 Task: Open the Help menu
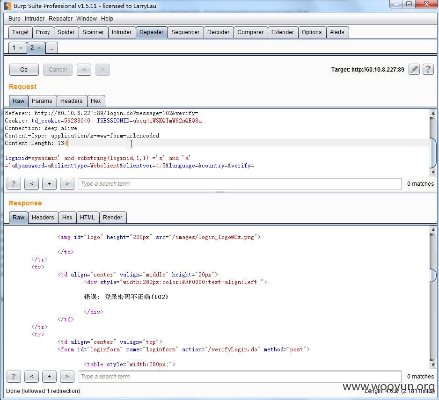tap(107, 19)
